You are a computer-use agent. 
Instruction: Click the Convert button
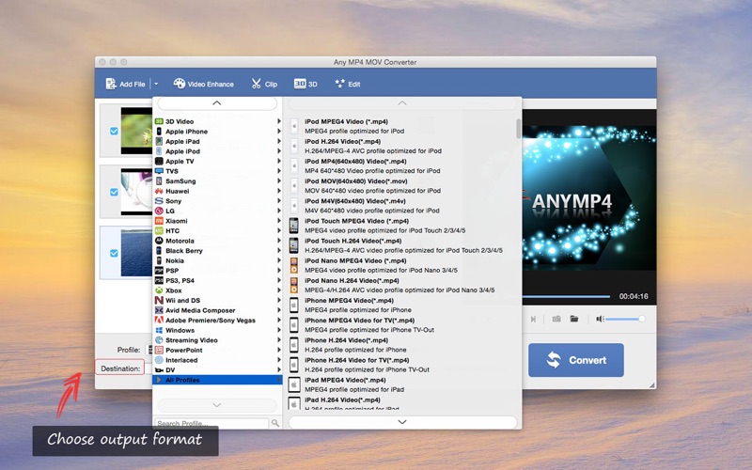577,360
